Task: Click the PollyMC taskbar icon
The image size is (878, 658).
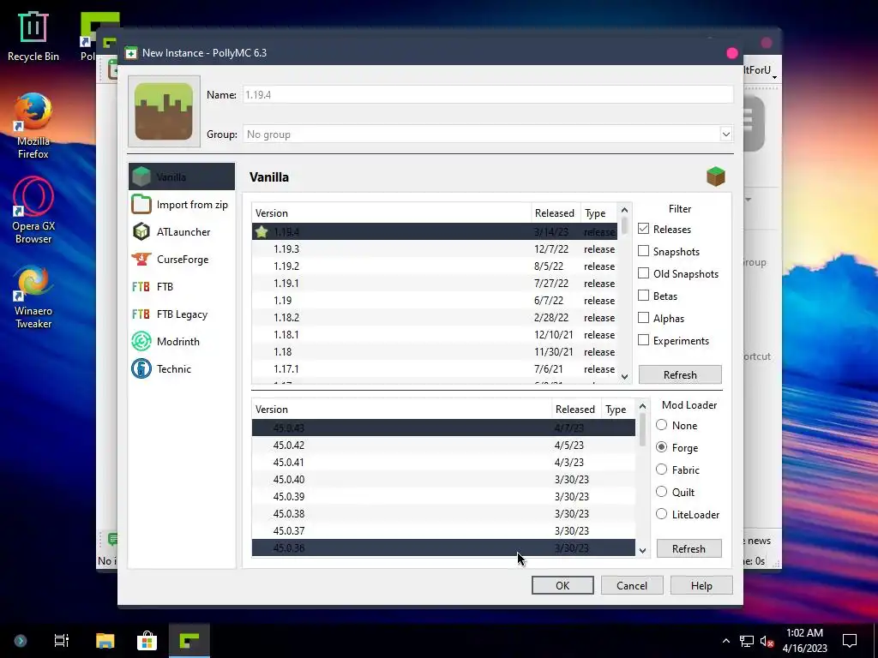Action: point(189,641)
